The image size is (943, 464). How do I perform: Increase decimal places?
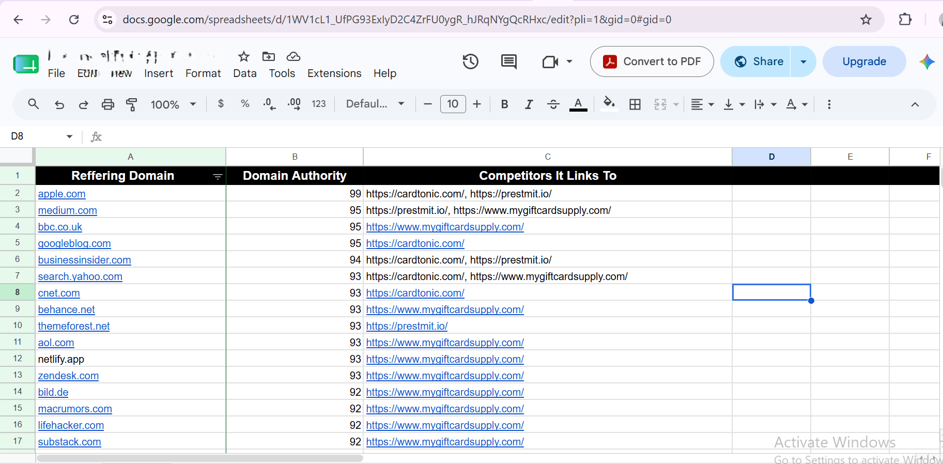pos(294,104)
